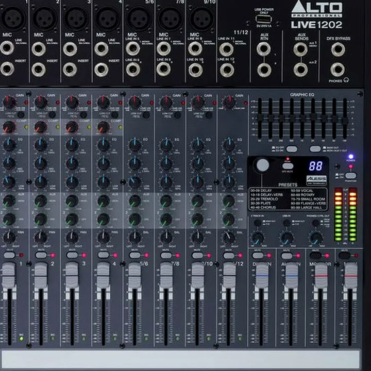This screenshot has width=371, height=371.
Task: Mute channel 1
Action: click(9, 255)
